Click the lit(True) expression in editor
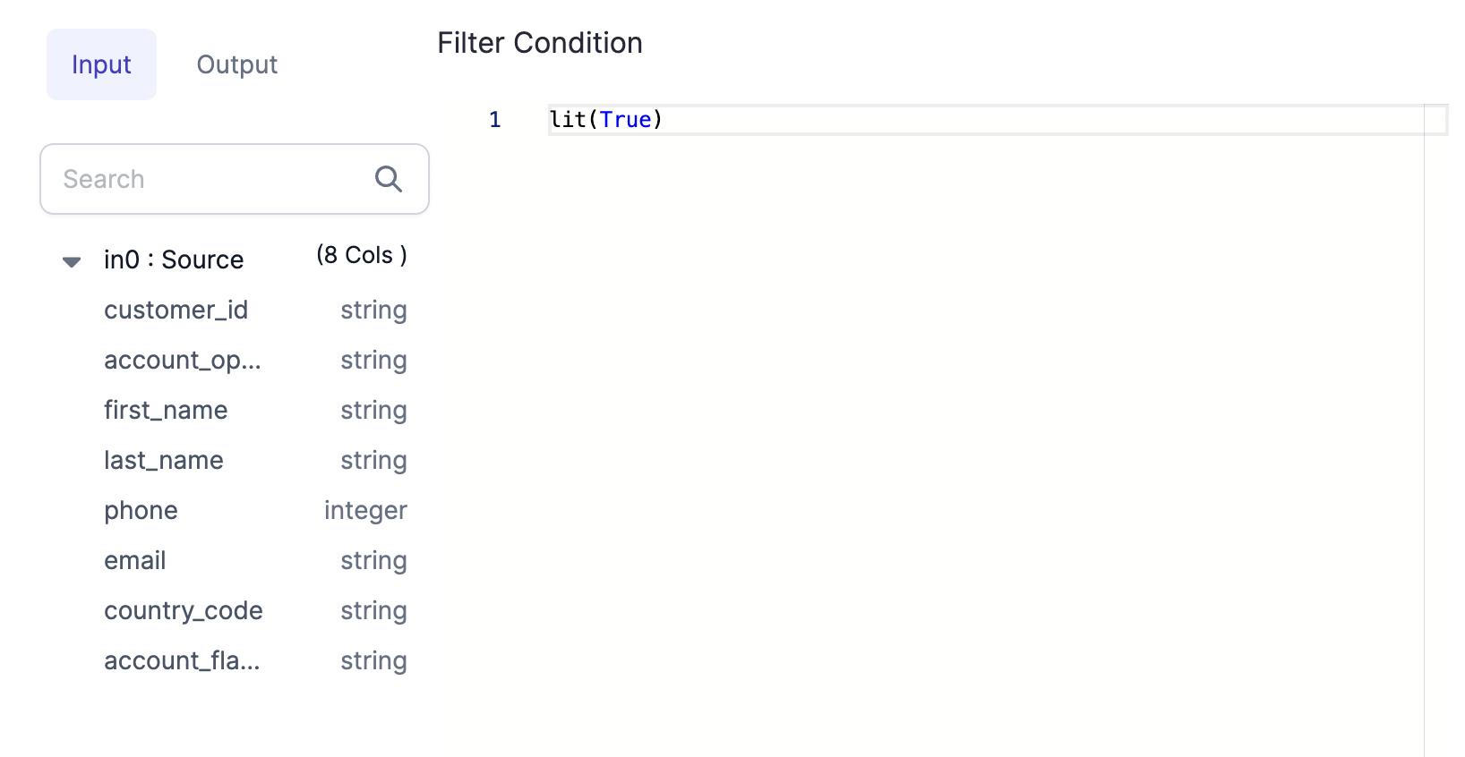 tap(605, 120)
